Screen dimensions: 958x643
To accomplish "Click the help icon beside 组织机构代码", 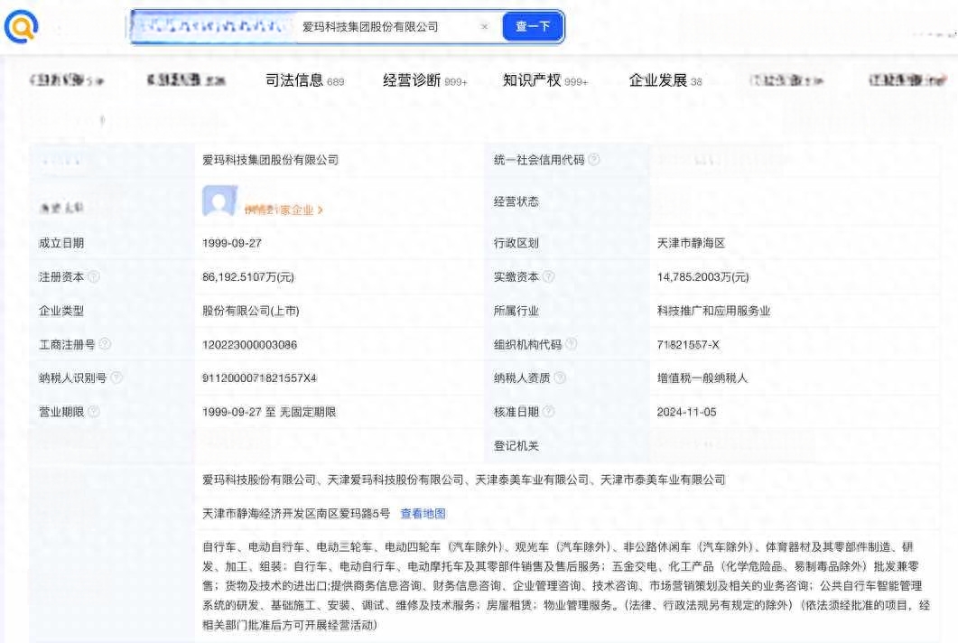I will pyautogui.click(x=572, y=344).
